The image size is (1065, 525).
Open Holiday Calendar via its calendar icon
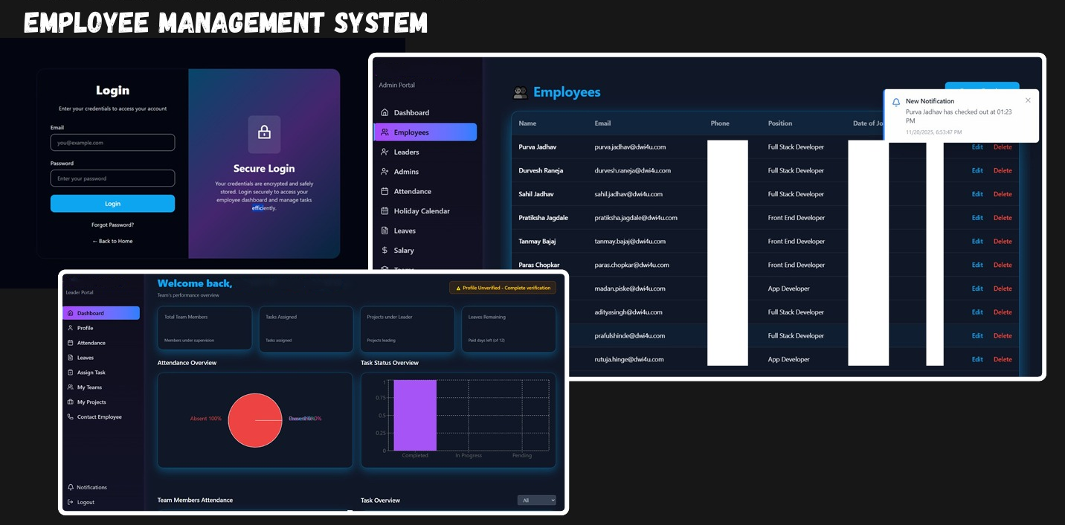pyautogui.click(x=384, y=210)
